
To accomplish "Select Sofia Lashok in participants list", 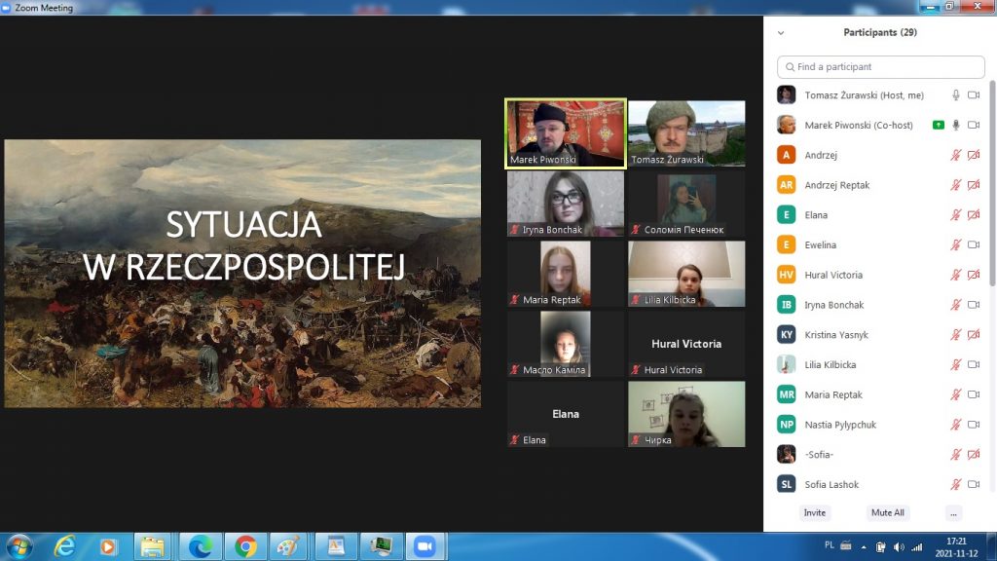I will pyautogui.click(x=831, y=484).
